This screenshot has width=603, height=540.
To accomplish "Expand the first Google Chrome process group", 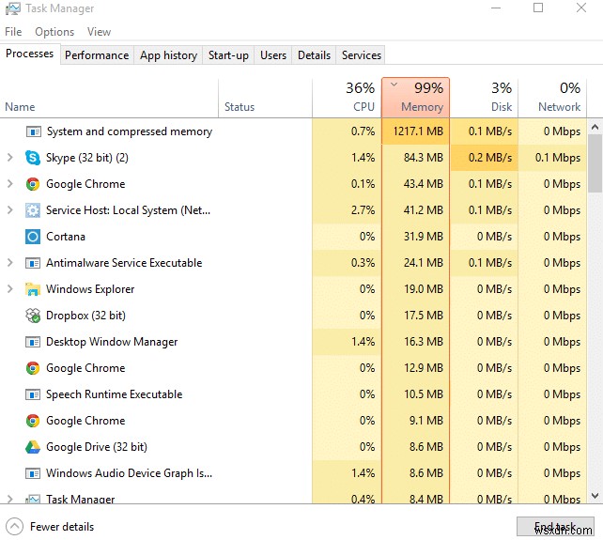I will (x=10, y=184).
